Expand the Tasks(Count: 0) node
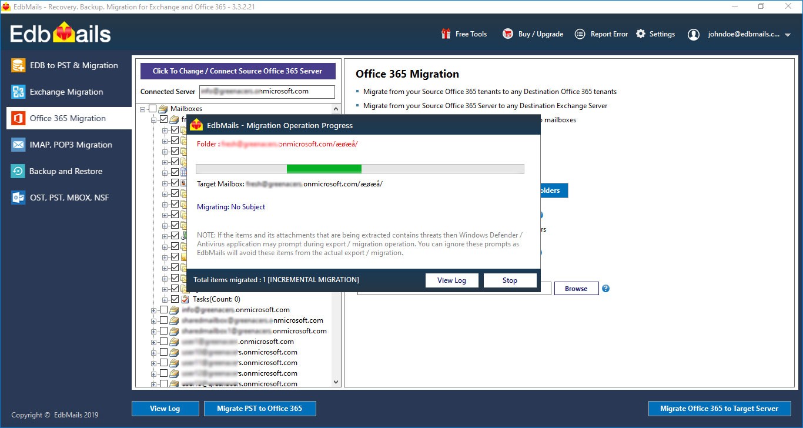 165,299
